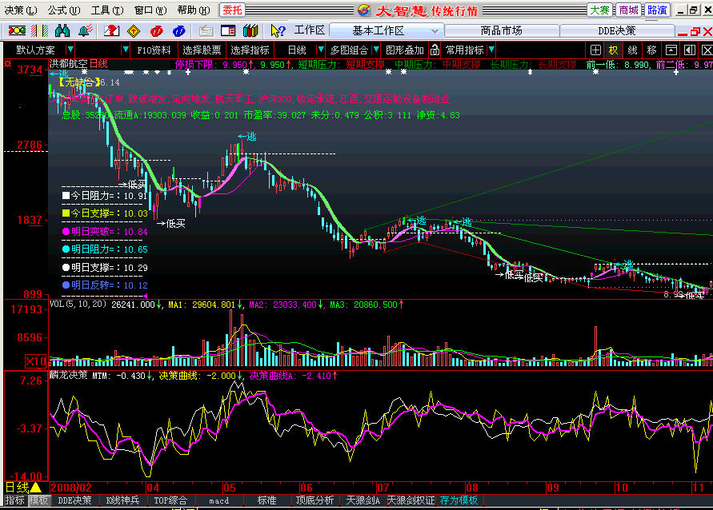Open the 公式(U) menu
Image resolution: width=713 pixels, height=510 pixels.
[x=64, y=10]
